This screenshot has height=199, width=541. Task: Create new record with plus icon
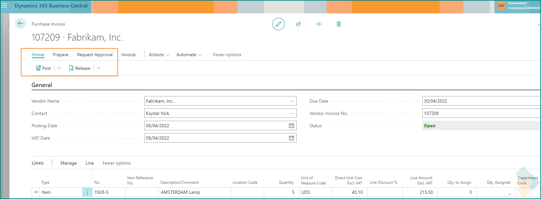coord(319,24)
